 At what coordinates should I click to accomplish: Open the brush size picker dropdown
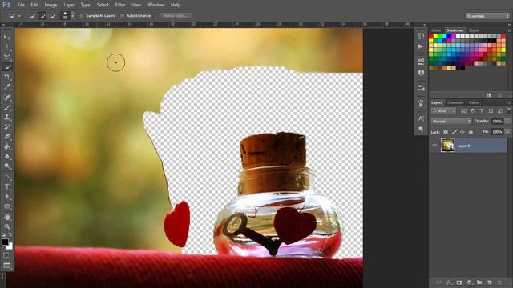pos(72,16)
